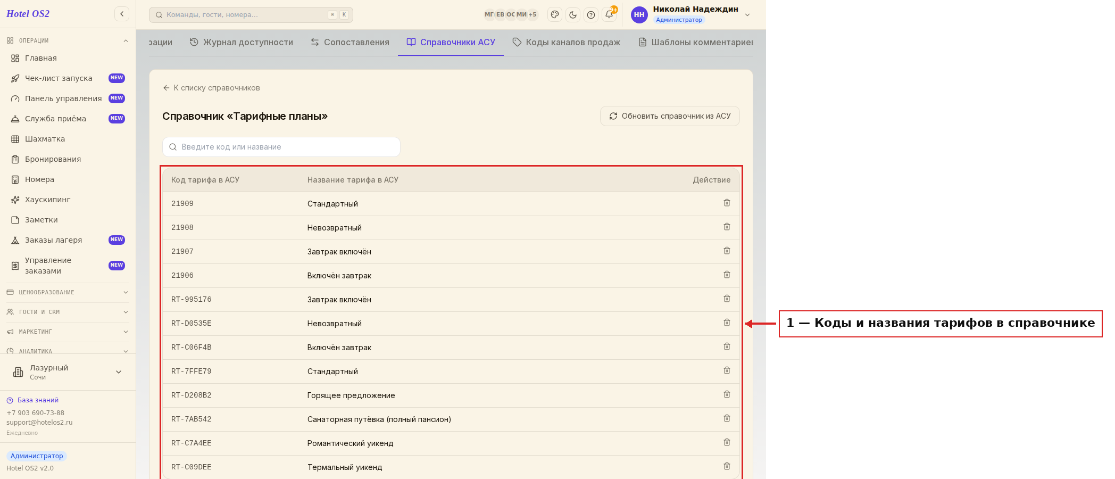
Task: Delete tariff RT-995176 via trash icon
Action: tap(727, 299)
